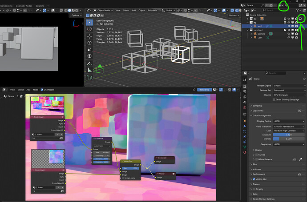Enable Open Shading Language checkbox
The width and height of the screenshot is (307, 202).
[274, 99]
